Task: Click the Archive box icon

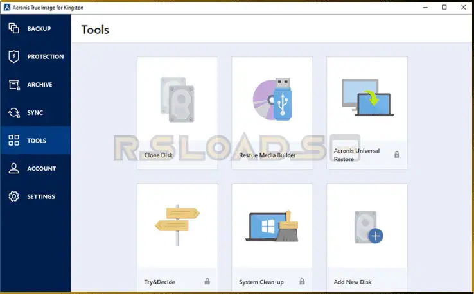Action: click(x=14, y=85)
